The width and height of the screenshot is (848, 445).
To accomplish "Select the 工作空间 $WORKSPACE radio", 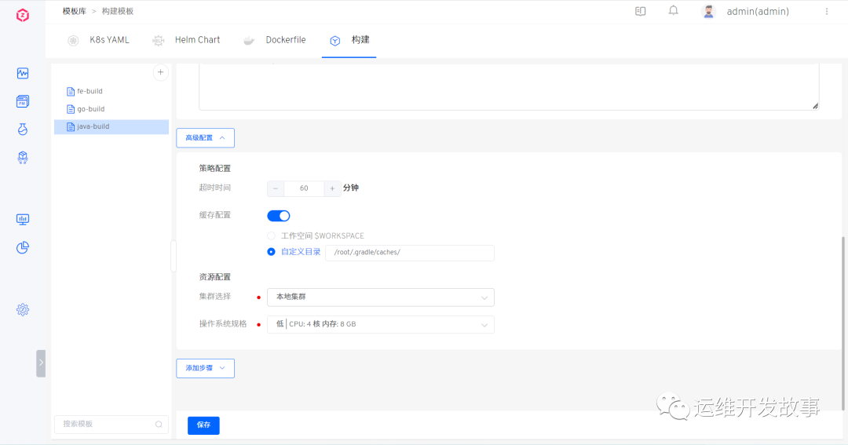I will [x=272, y=236].
